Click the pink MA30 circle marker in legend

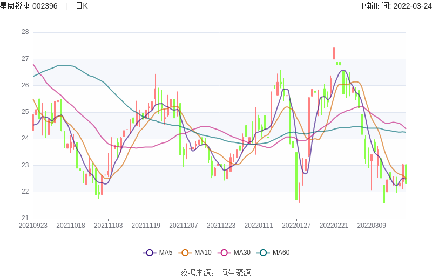click(225, 253)
